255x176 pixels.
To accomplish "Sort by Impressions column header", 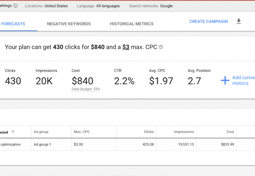I will (184, 132).
